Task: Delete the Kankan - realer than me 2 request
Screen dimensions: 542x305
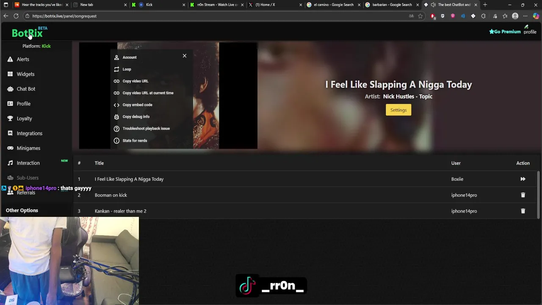Action: 523,211
